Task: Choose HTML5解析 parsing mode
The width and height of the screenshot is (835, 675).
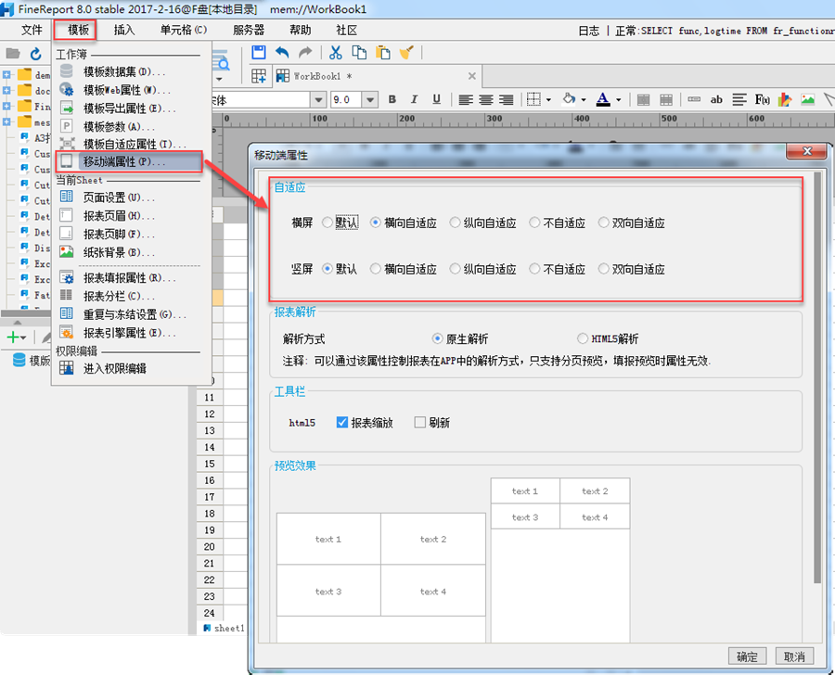Action: 583,338
